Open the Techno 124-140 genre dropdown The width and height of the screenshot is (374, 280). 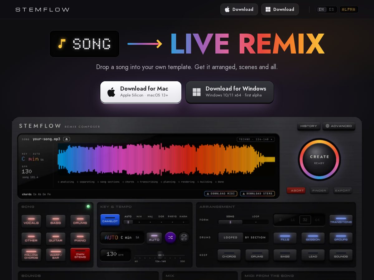[x=256, y=139]
